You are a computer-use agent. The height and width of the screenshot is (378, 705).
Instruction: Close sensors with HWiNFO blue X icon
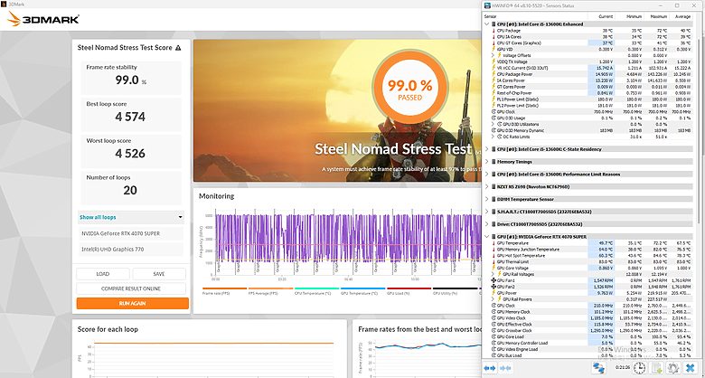[691, 368]
